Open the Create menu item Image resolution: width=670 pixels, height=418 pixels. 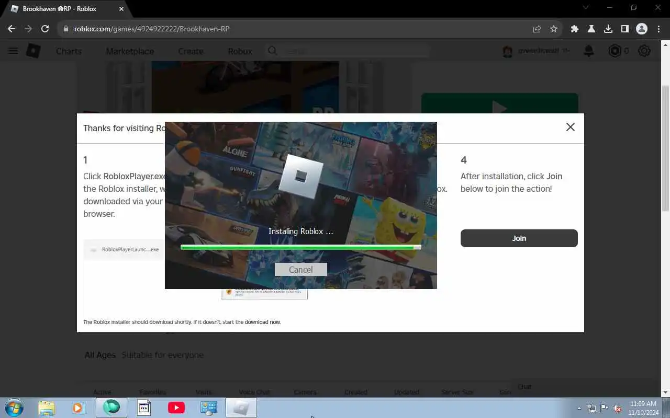click(191, 51)
